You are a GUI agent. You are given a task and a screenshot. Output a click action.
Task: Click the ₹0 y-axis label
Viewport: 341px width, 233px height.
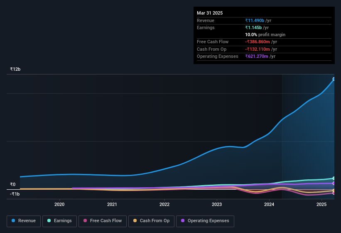pos(13,184)
